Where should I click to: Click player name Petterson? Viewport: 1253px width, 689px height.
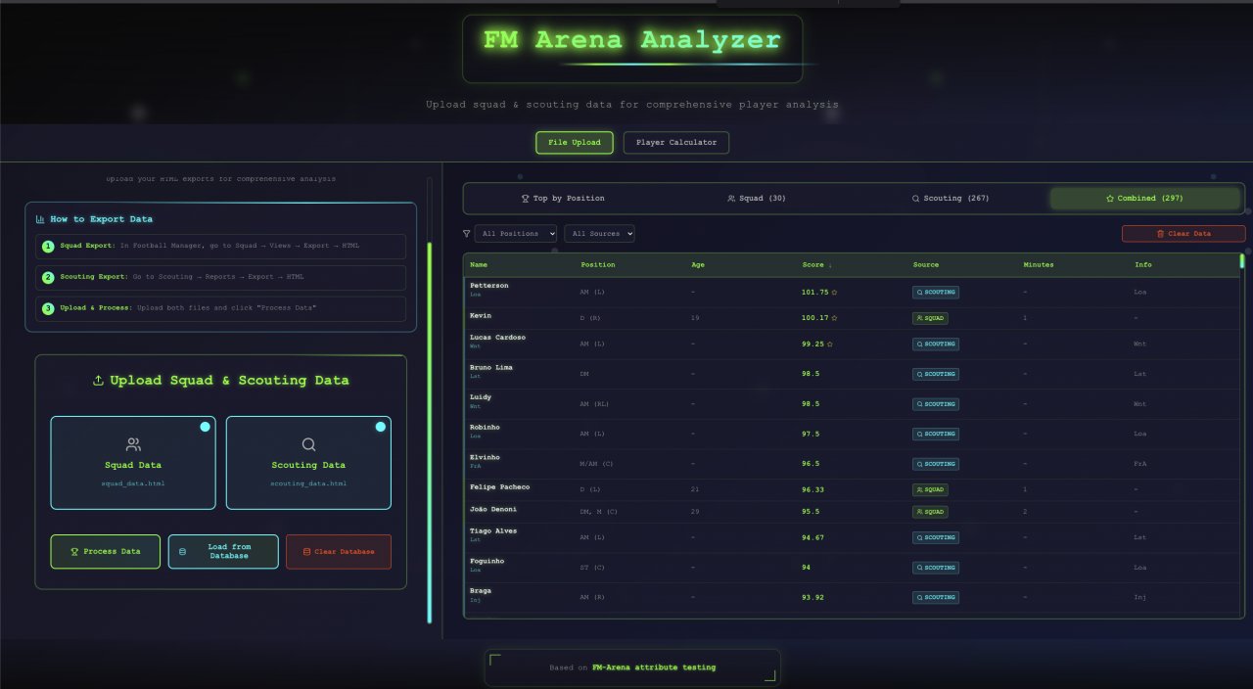[x=489, y=286]
